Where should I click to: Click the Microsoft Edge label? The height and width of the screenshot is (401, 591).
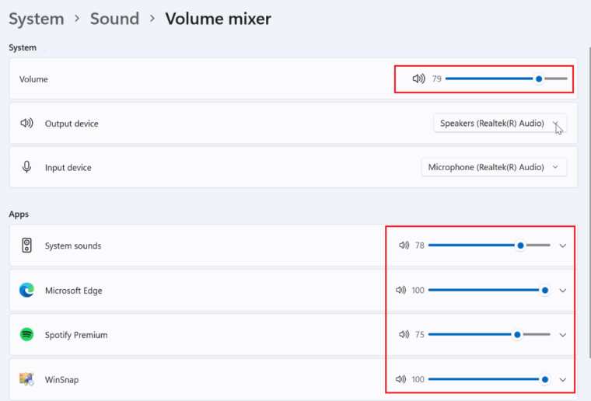tap(74, 291)
